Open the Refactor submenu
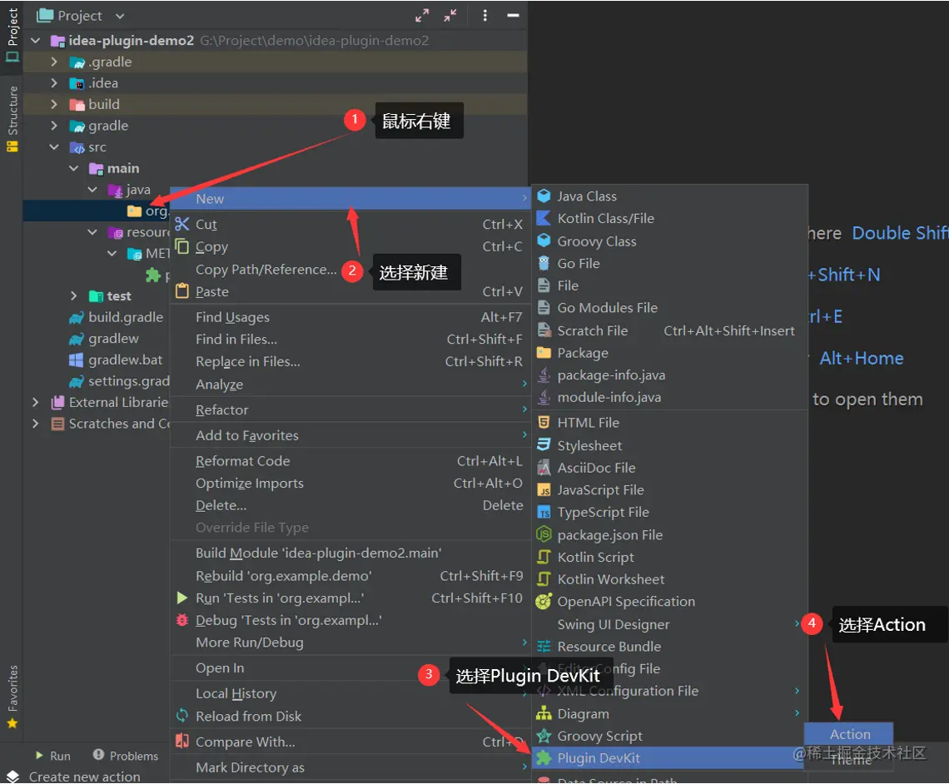949x784 pixels. pos(350,409)
